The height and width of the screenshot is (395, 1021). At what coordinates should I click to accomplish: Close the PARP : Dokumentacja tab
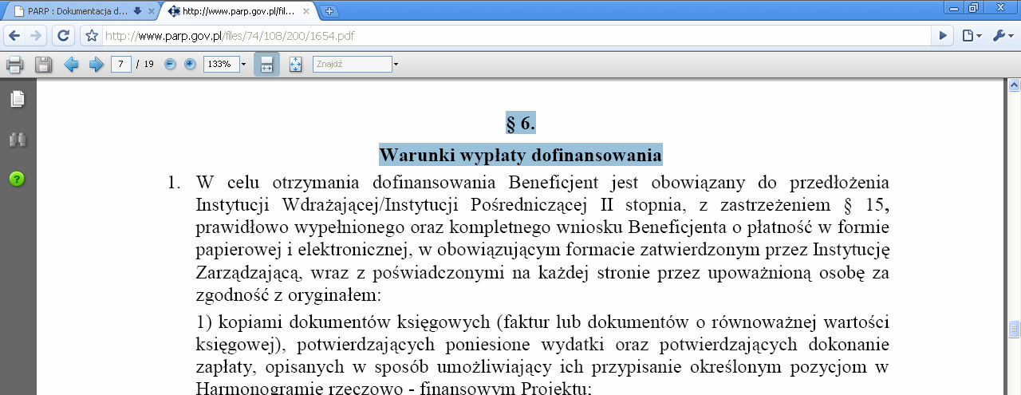coord(152,11)
